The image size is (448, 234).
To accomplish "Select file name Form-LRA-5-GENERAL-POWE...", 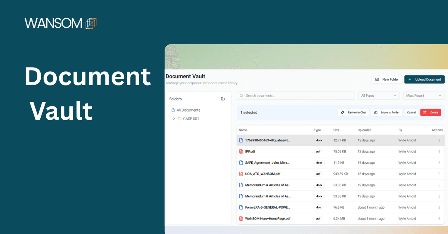I will 268,208.
